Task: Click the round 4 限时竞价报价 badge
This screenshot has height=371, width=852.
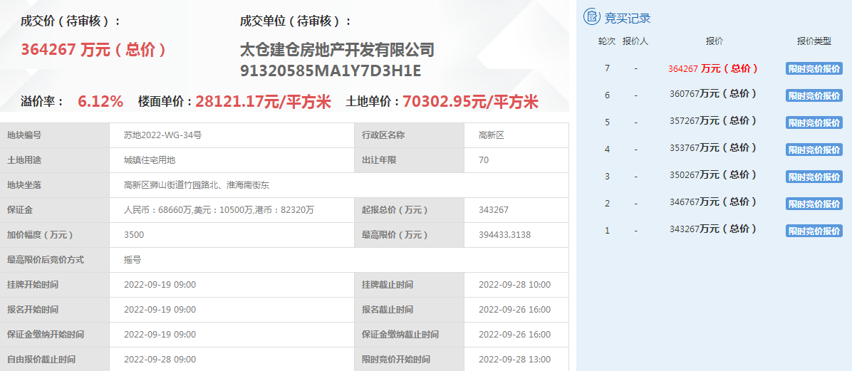Action: (x=814, y=150)
